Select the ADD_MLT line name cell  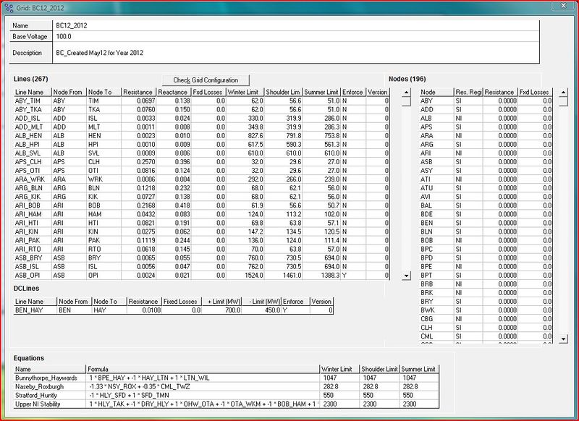click(x=33, y=127)
